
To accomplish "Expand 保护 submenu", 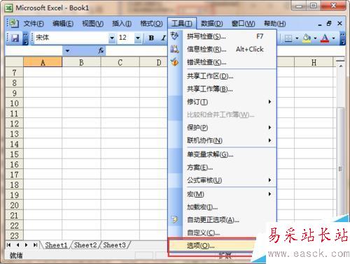I will click(x=269, y=127).
